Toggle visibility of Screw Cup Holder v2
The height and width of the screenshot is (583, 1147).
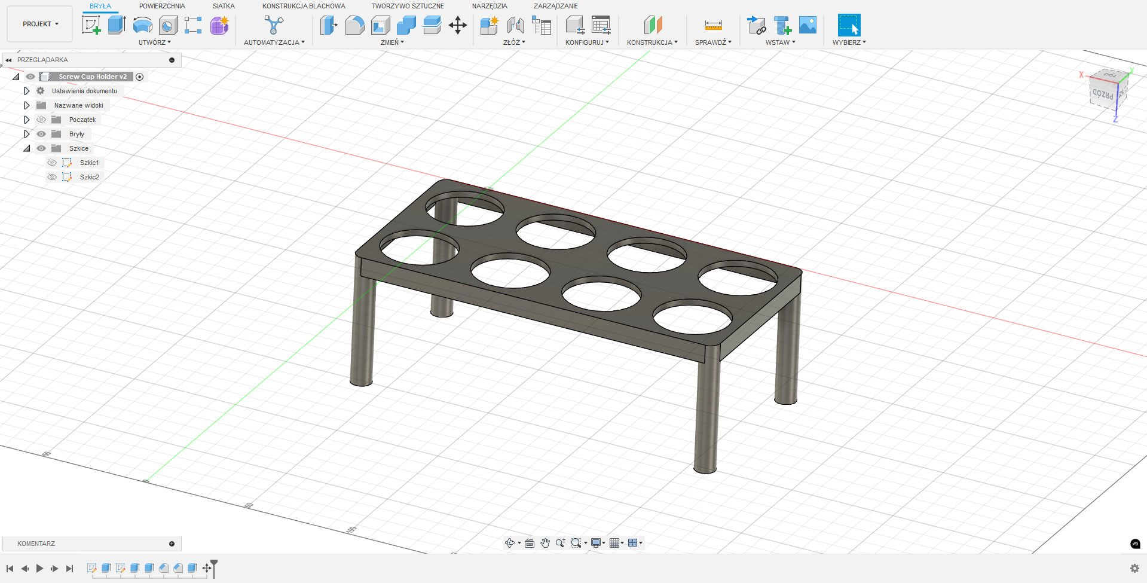click(30, 77)
